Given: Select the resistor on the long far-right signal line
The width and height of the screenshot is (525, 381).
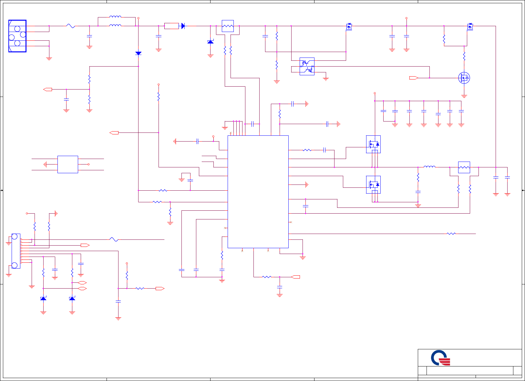Looking at the screenshot, I should [x=451, y=234].
